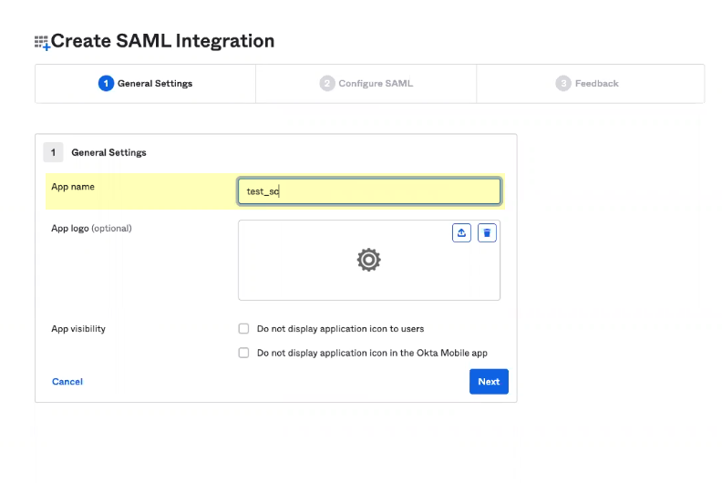Click the 'Create SAML Integration' heading
This screenshot has width=722, height=483.
pyautogui.click(x=162, y=42)
